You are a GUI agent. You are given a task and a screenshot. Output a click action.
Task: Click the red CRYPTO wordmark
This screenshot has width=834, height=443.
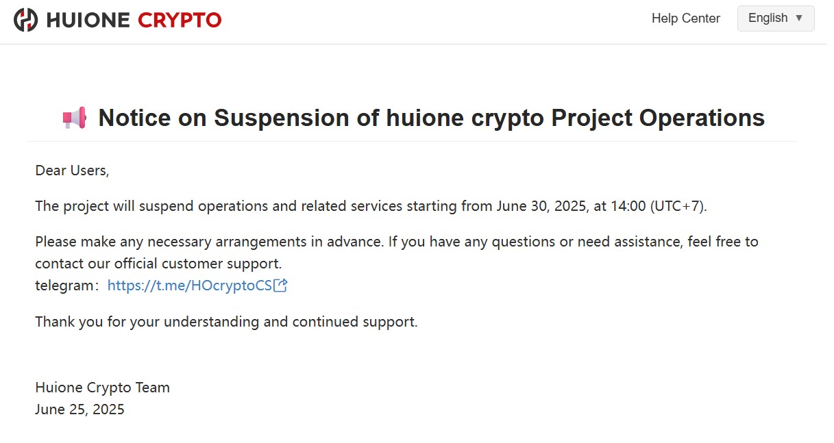(180, 20)
